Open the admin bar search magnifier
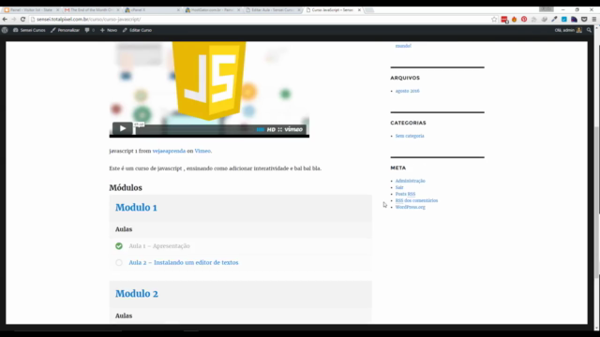 (x=589, y=30)
